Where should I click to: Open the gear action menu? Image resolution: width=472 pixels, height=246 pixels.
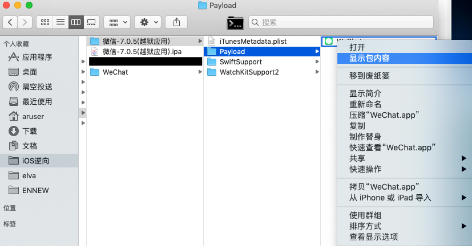(x=148, y=22)
